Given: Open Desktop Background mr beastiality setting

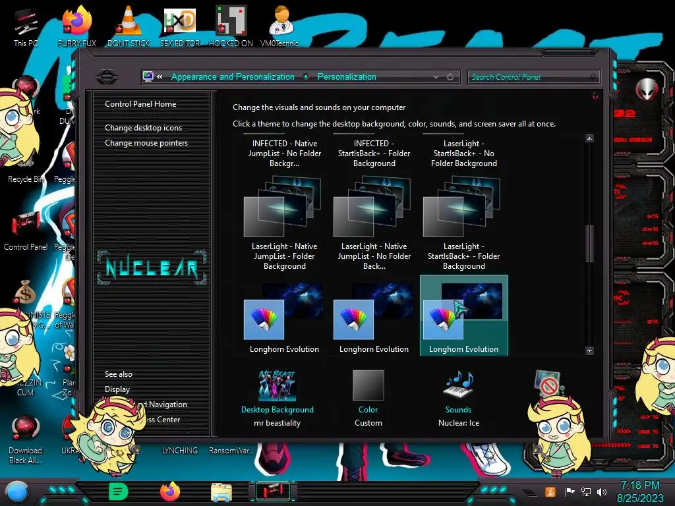Looking at the screenshot, I should [x=278, y=399].
